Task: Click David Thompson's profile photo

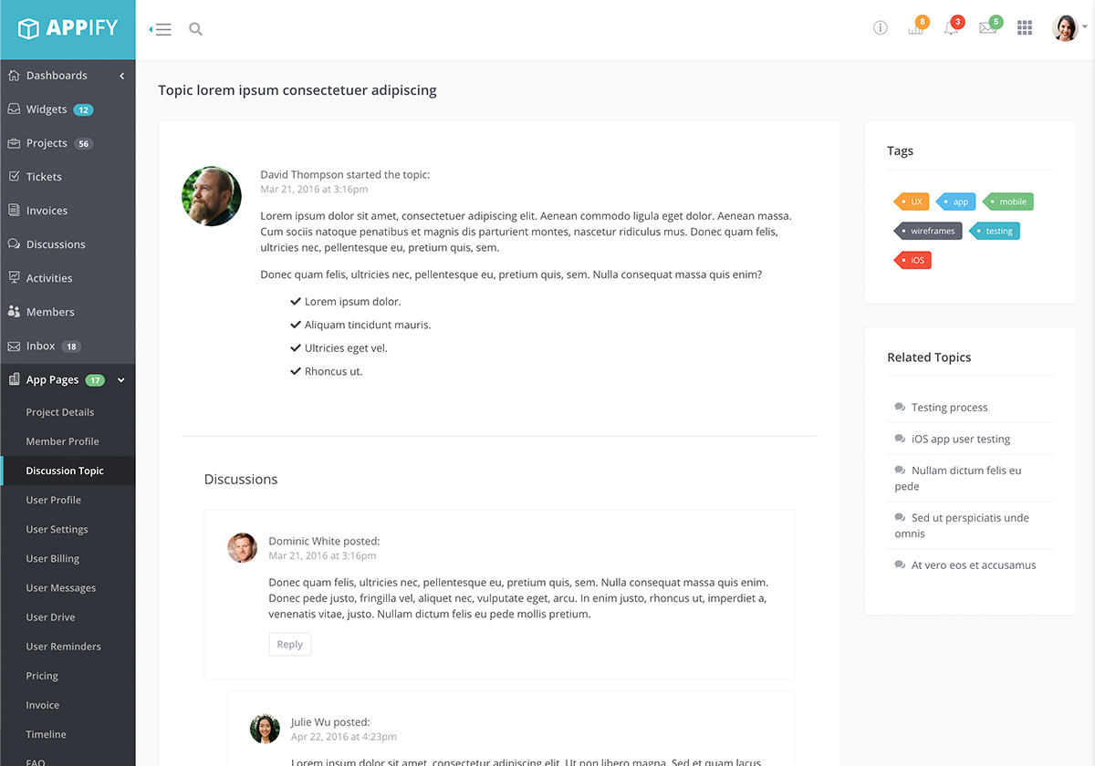Action: pyautogui.click(x=212, y=196)
